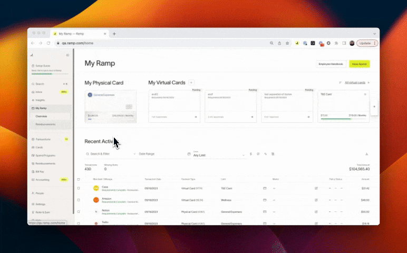This screenshot has height=253, width=407.
Task: Open the Date Range picker field
Action: click(x=164, y=154)
